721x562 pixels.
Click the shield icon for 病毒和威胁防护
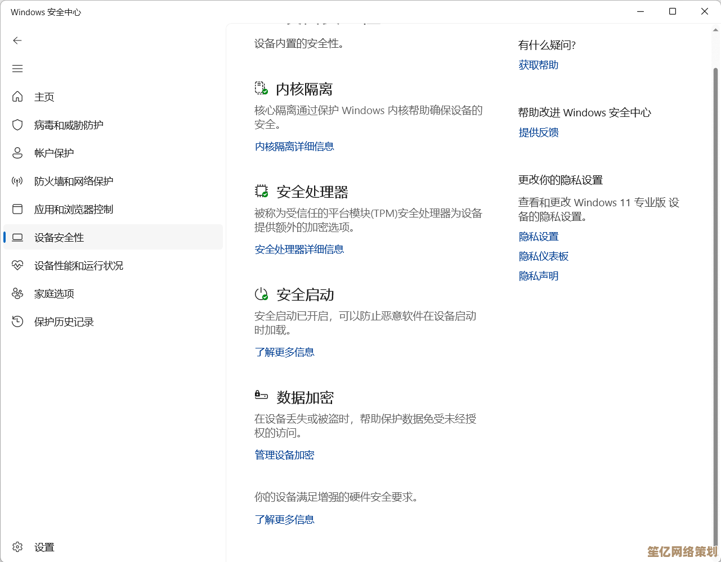17,125
